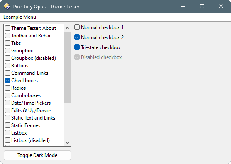The height and width of the screenshot is (164, 231).
Task: Check the Listbox item checkbox
Action: click(7, 133)
